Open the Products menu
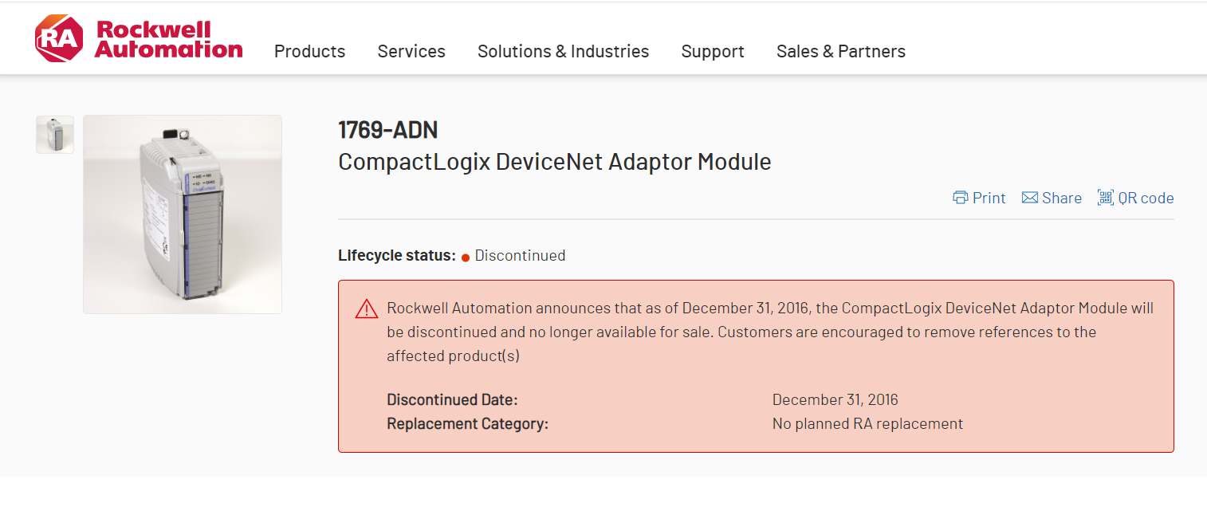The height and width of the screenshot is (507, 1207). tap(309, 52)
